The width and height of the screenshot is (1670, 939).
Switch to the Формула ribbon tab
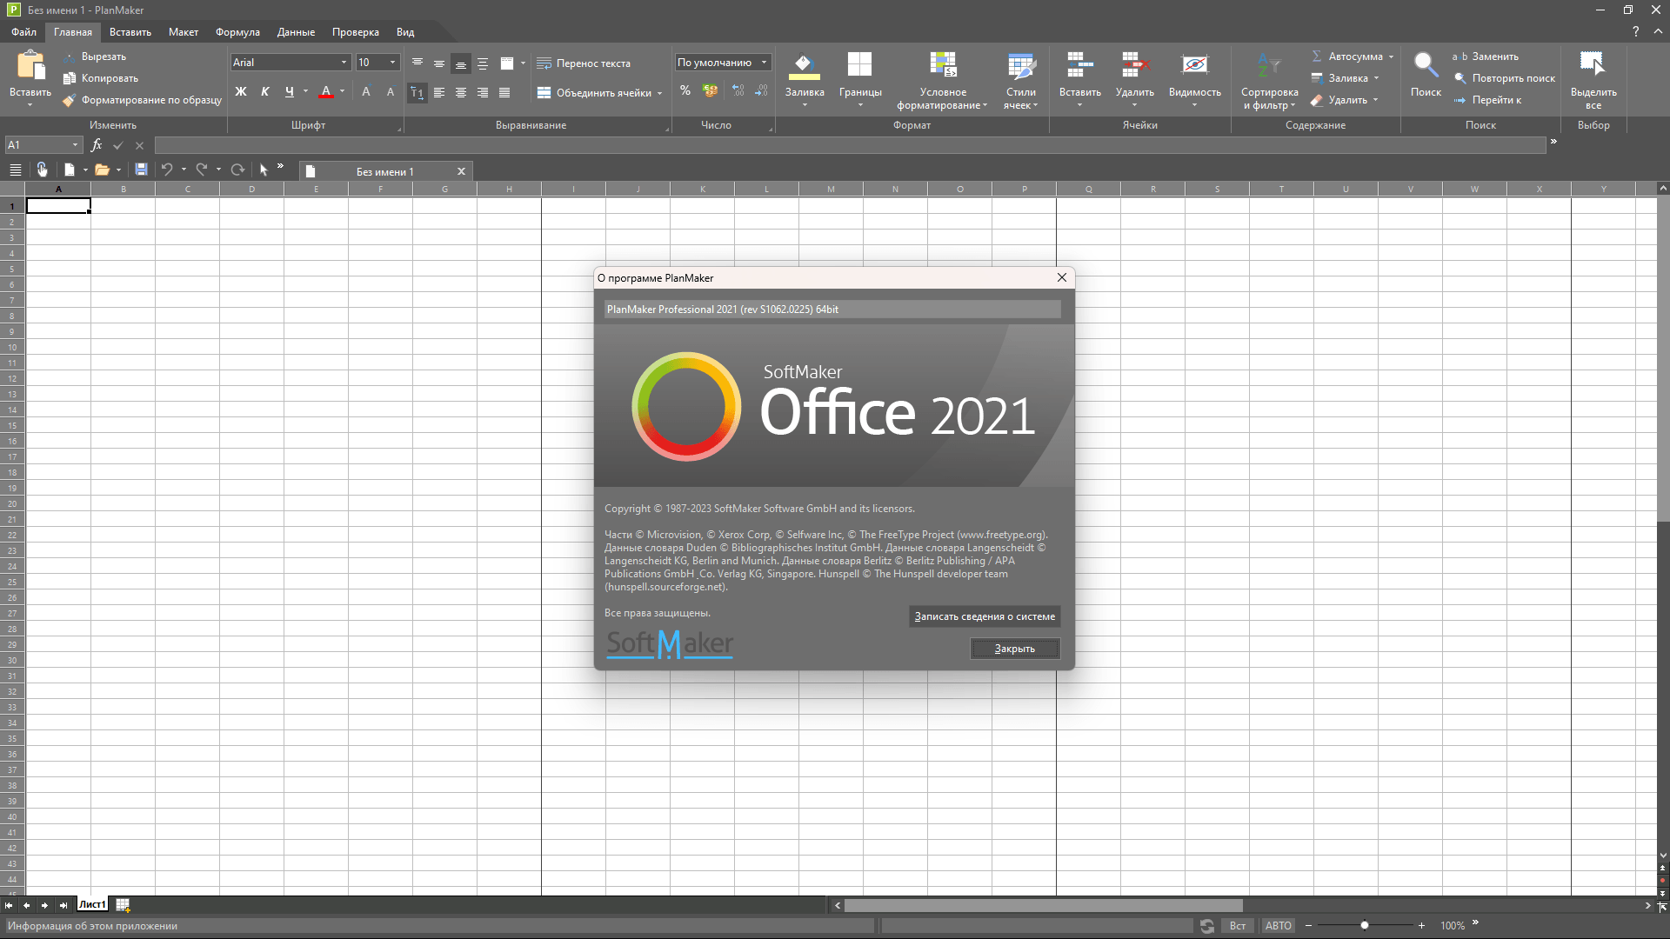coord(237,32)
